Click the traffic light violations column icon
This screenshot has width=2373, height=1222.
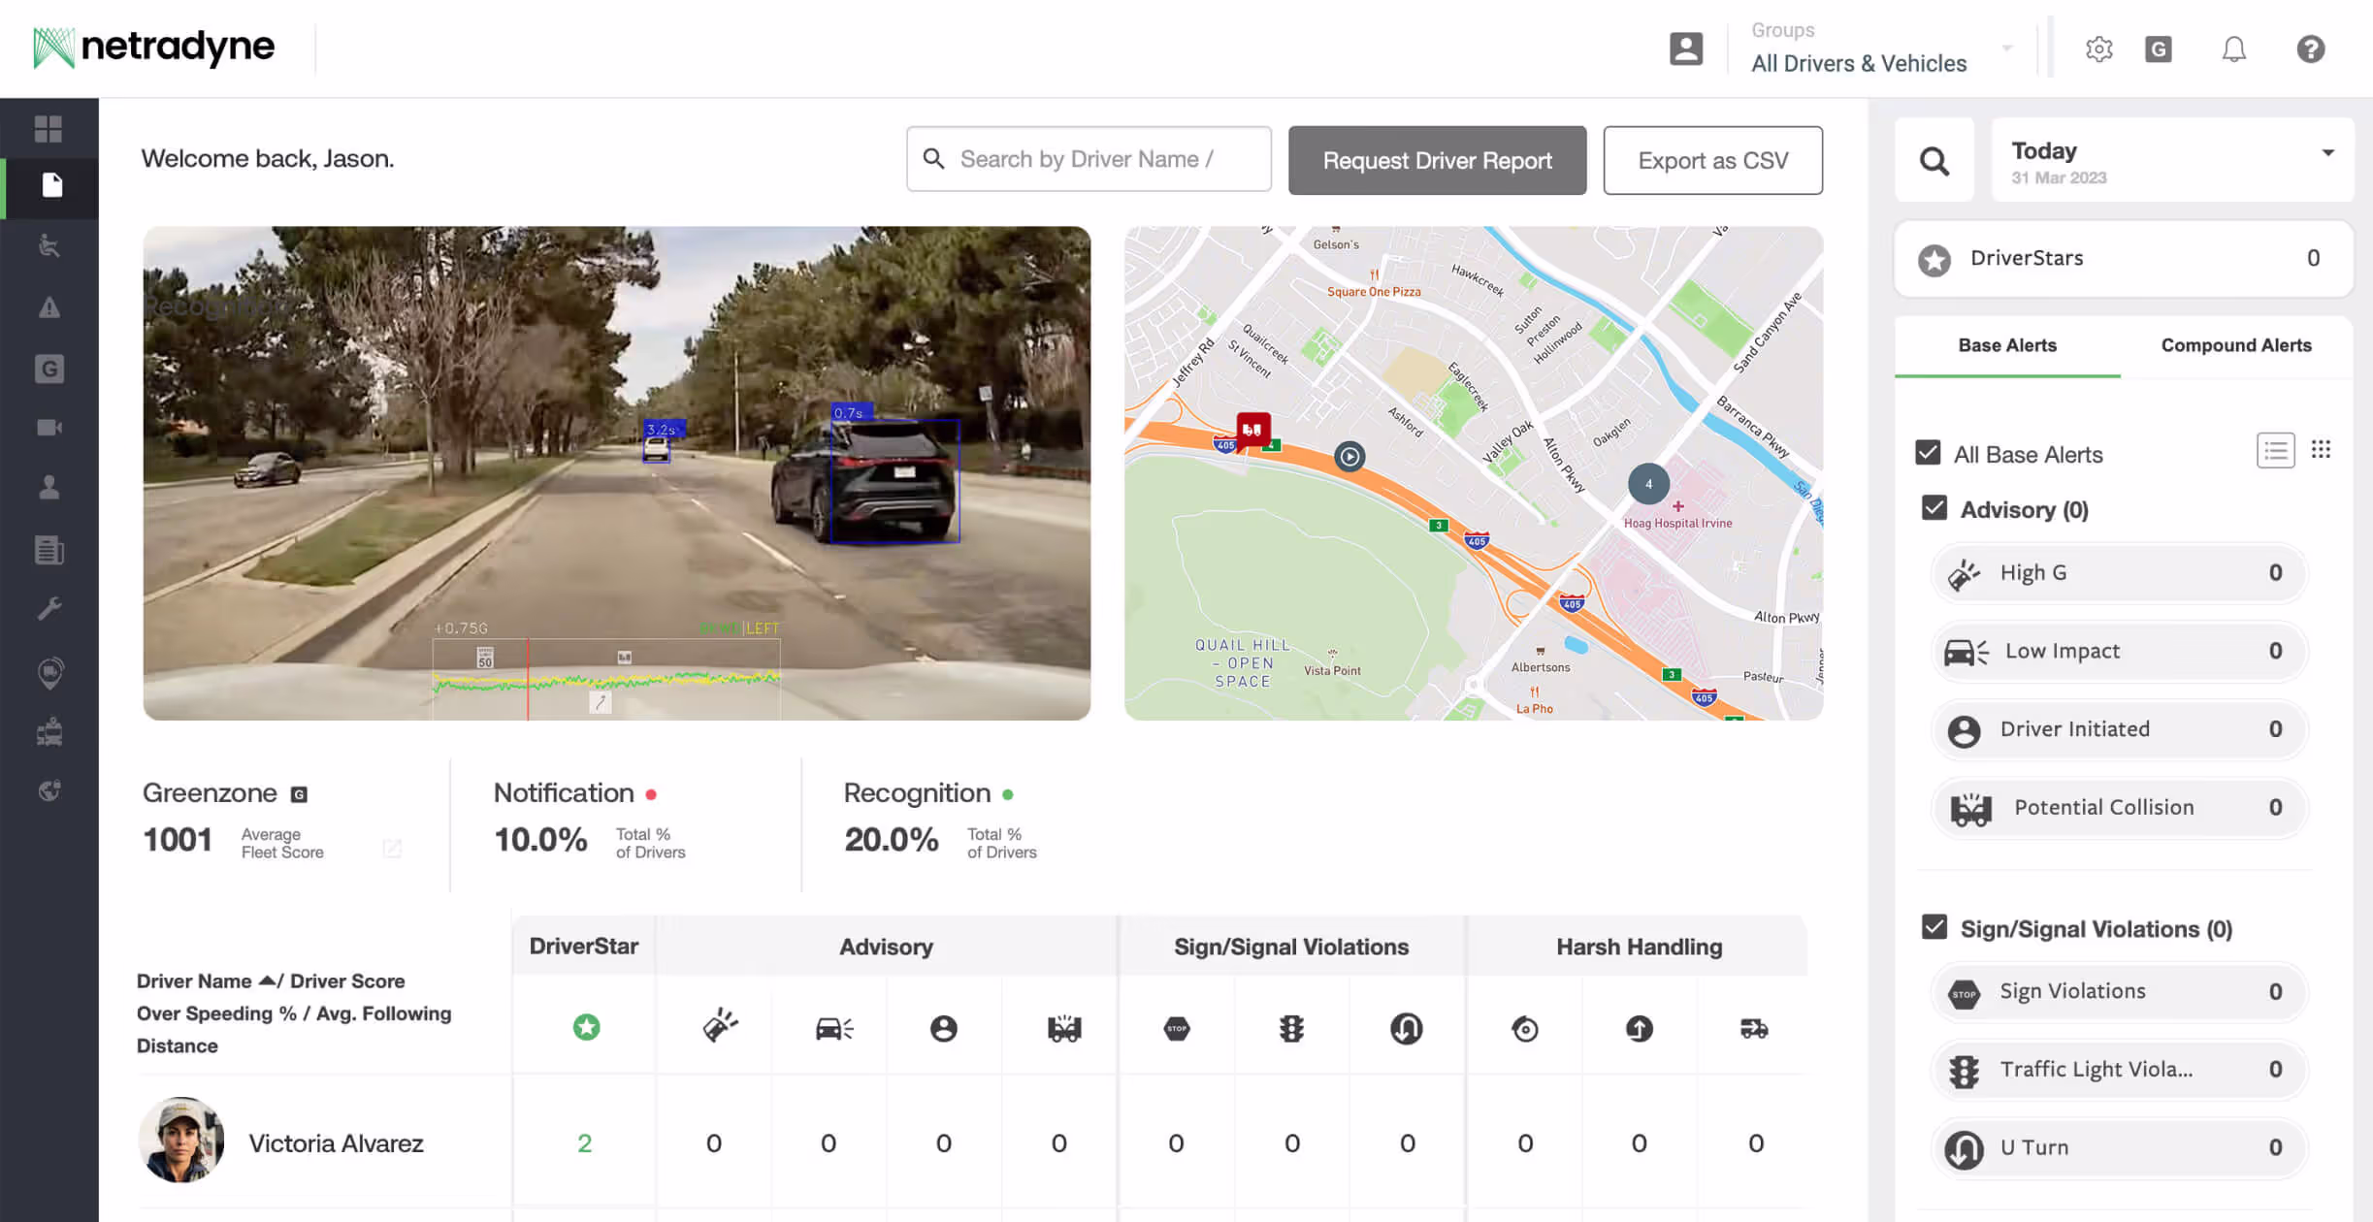click(1291, 1028)
